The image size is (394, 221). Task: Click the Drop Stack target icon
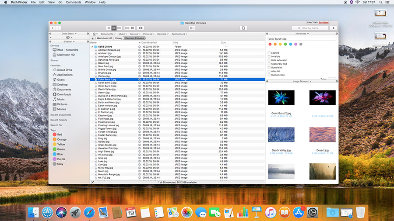(68, 37)
